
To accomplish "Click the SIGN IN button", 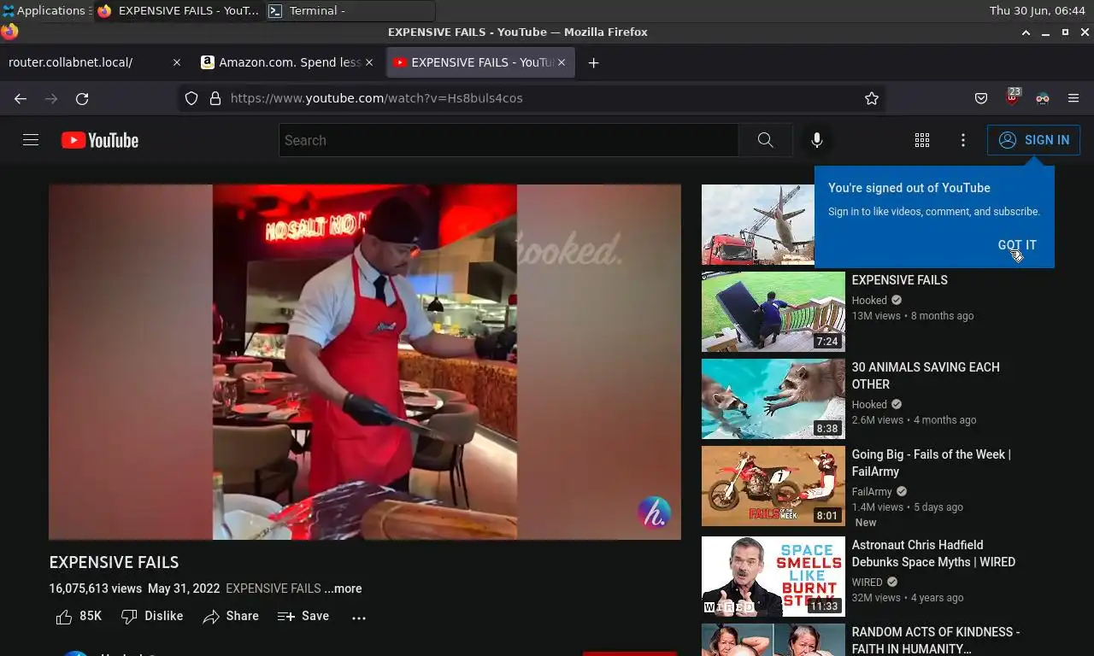I will [1033, 140].
